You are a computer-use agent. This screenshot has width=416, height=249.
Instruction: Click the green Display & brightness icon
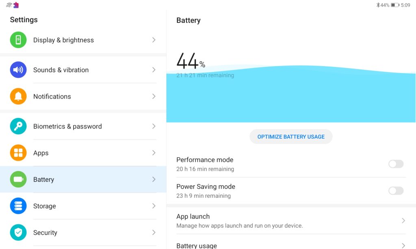click(18, 40)
